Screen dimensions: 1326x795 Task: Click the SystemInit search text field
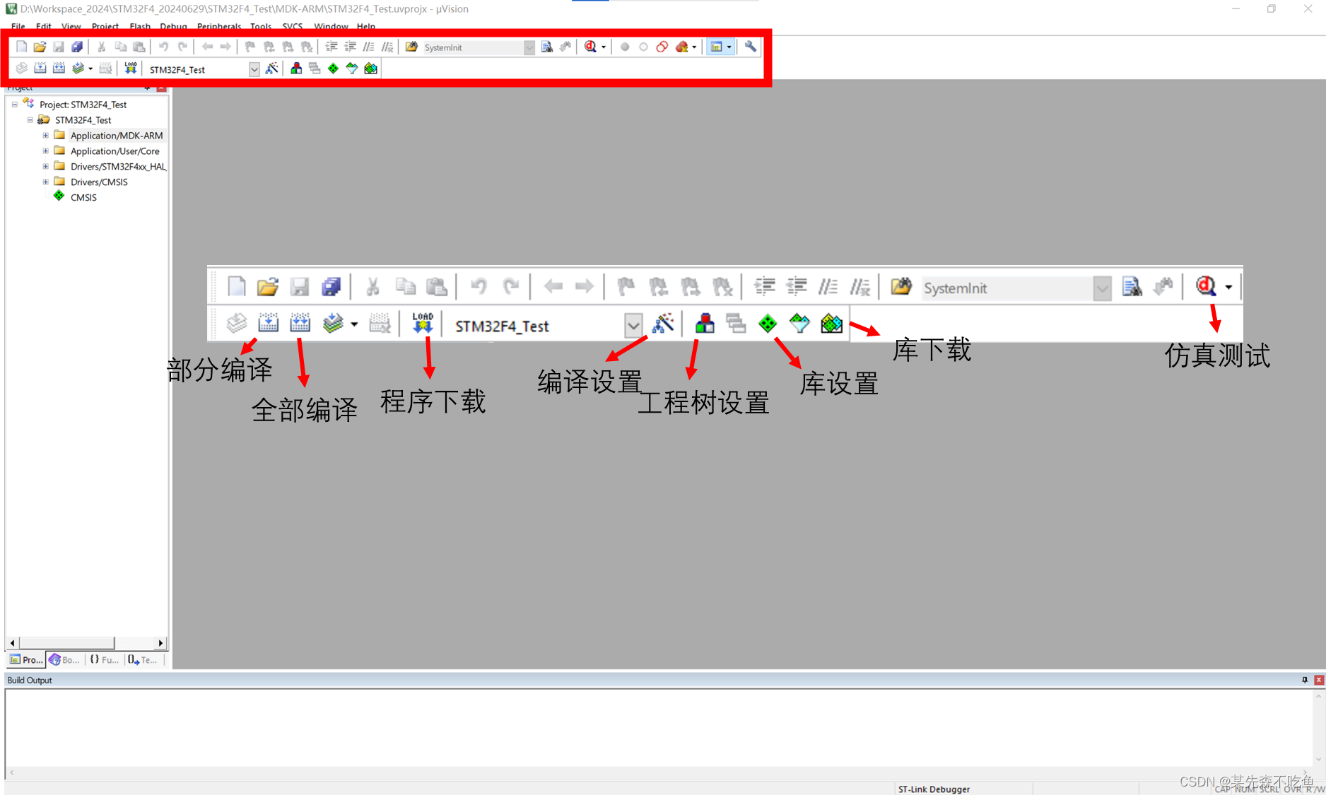(x=472, y=47)
